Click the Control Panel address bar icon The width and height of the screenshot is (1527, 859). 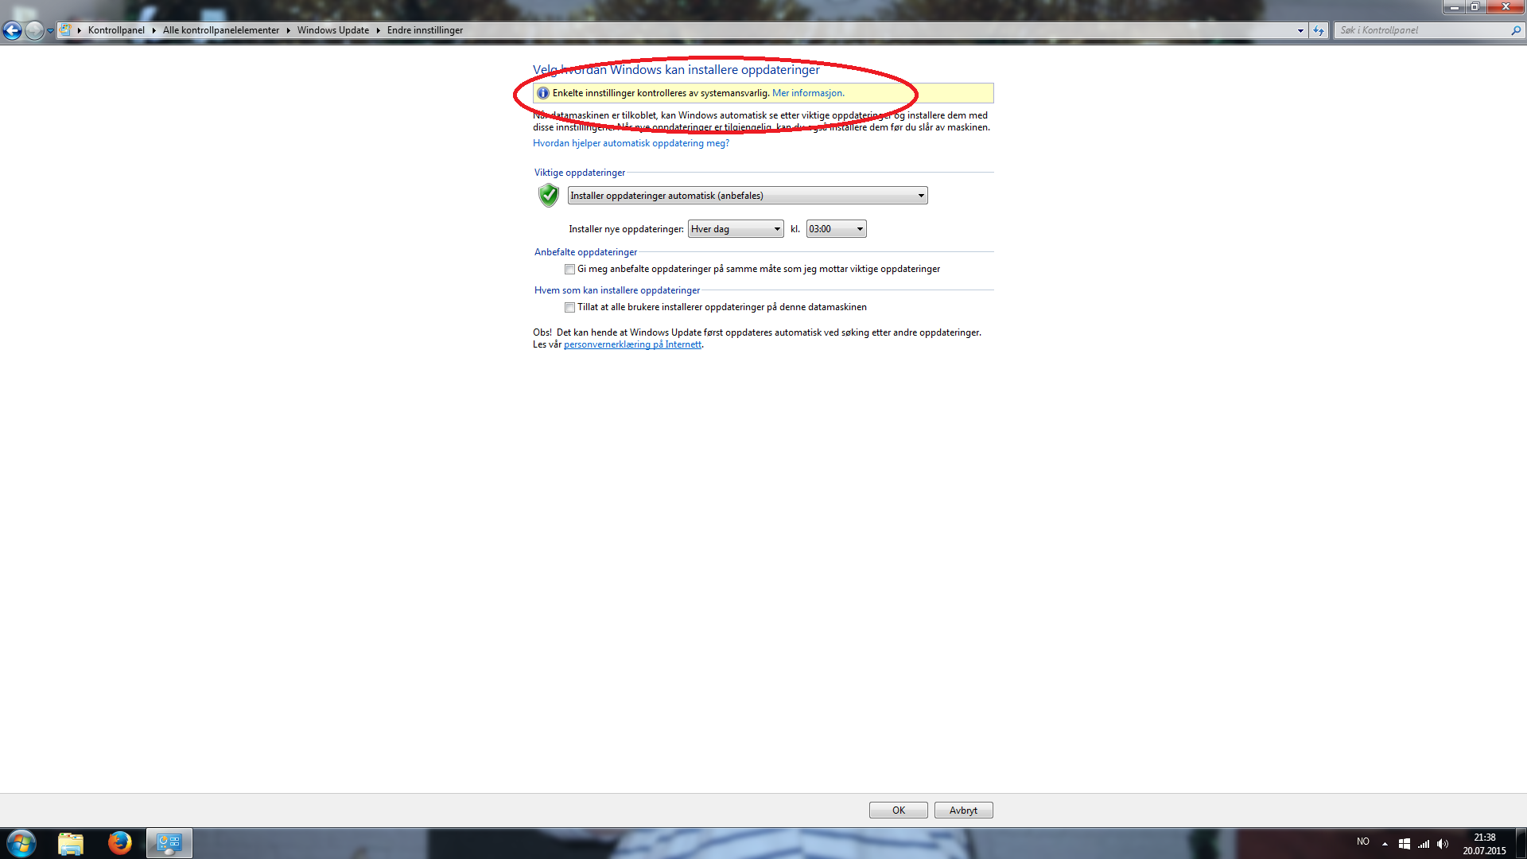click(66, 30)
